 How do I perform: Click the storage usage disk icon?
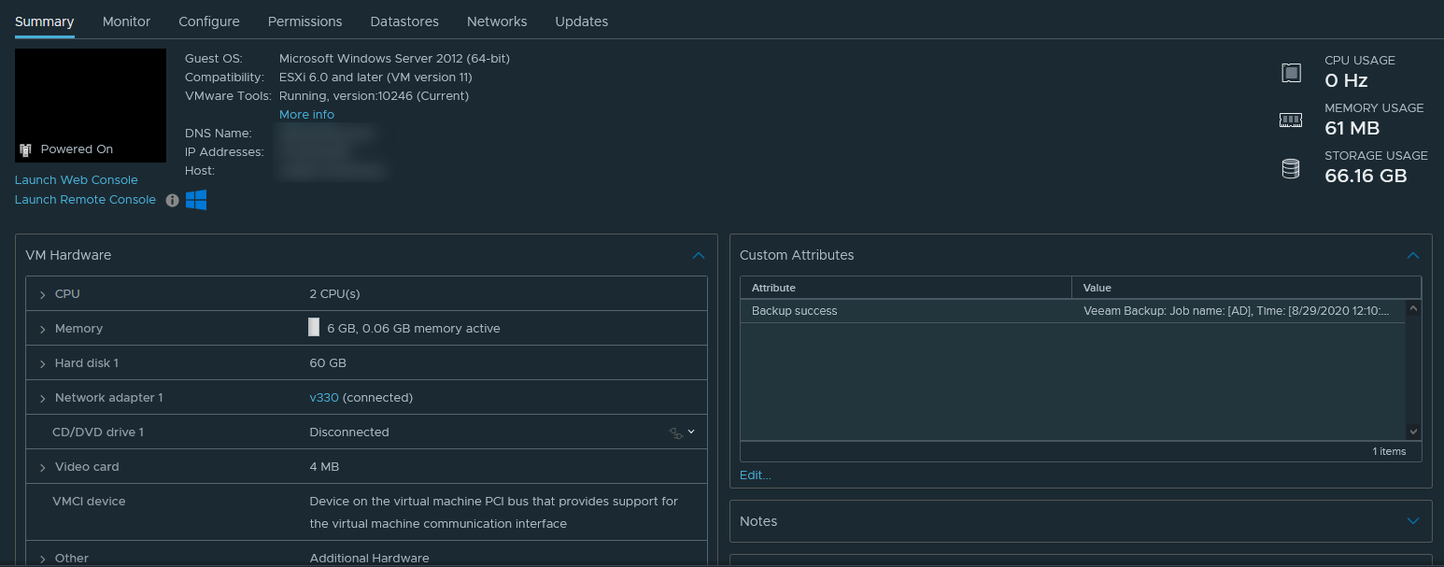pos(1291,168)
